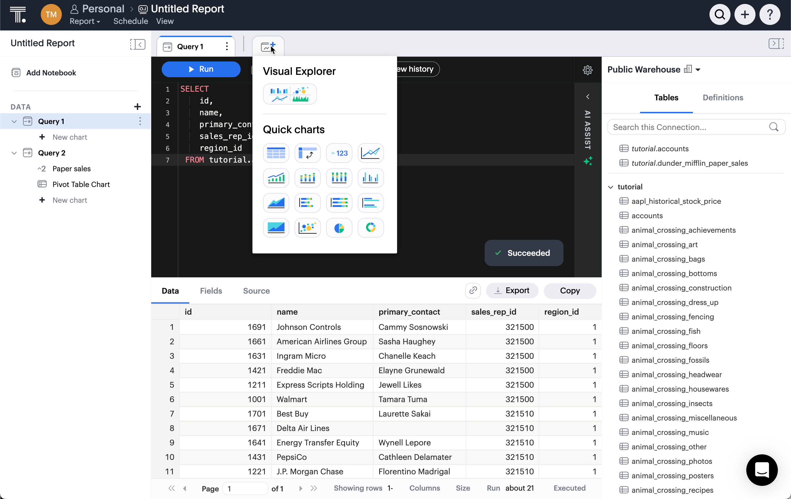Select the donut chart quick chart icon
Viewport: 791px width, 499px height.
pyautogui.click(x=371, y=228)
